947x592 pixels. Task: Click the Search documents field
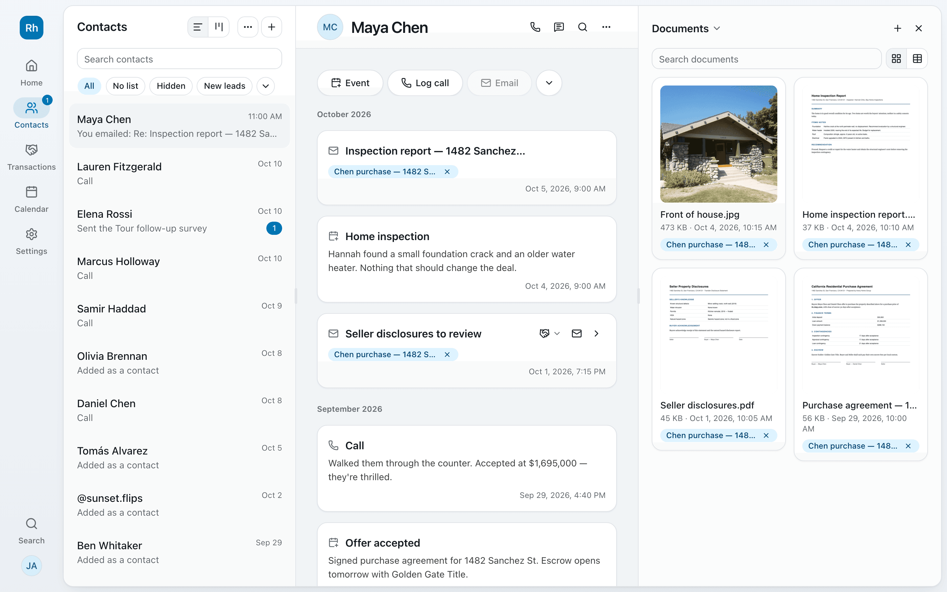766,59
